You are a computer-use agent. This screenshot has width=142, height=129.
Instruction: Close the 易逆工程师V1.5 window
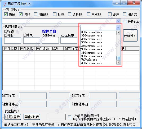click(134, 3)
